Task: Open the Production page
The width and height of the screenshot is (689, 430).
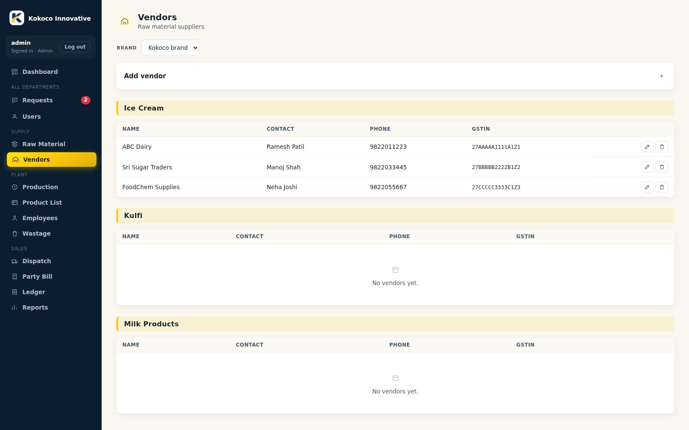Action: coord(51,187)
